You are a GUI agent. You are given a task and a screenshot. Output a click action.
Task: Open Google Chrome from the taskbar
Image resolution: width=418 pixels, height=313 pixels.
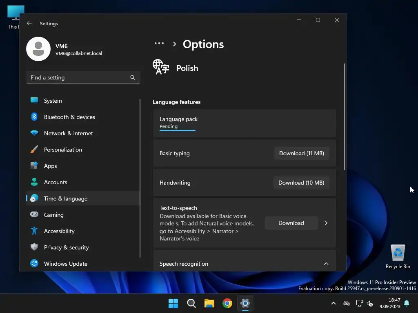pyautogui.click(x=227, y=303)
